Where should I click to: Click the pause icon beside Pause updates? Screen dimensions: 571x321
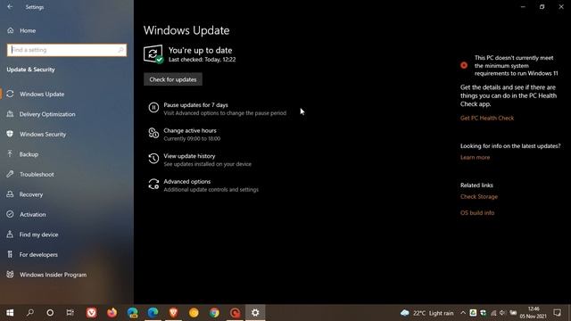tap(153, 108)
